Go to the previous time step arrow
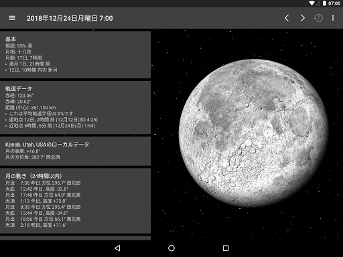The height and width of the screenshot is (257, 343). [x=287, y=18]
